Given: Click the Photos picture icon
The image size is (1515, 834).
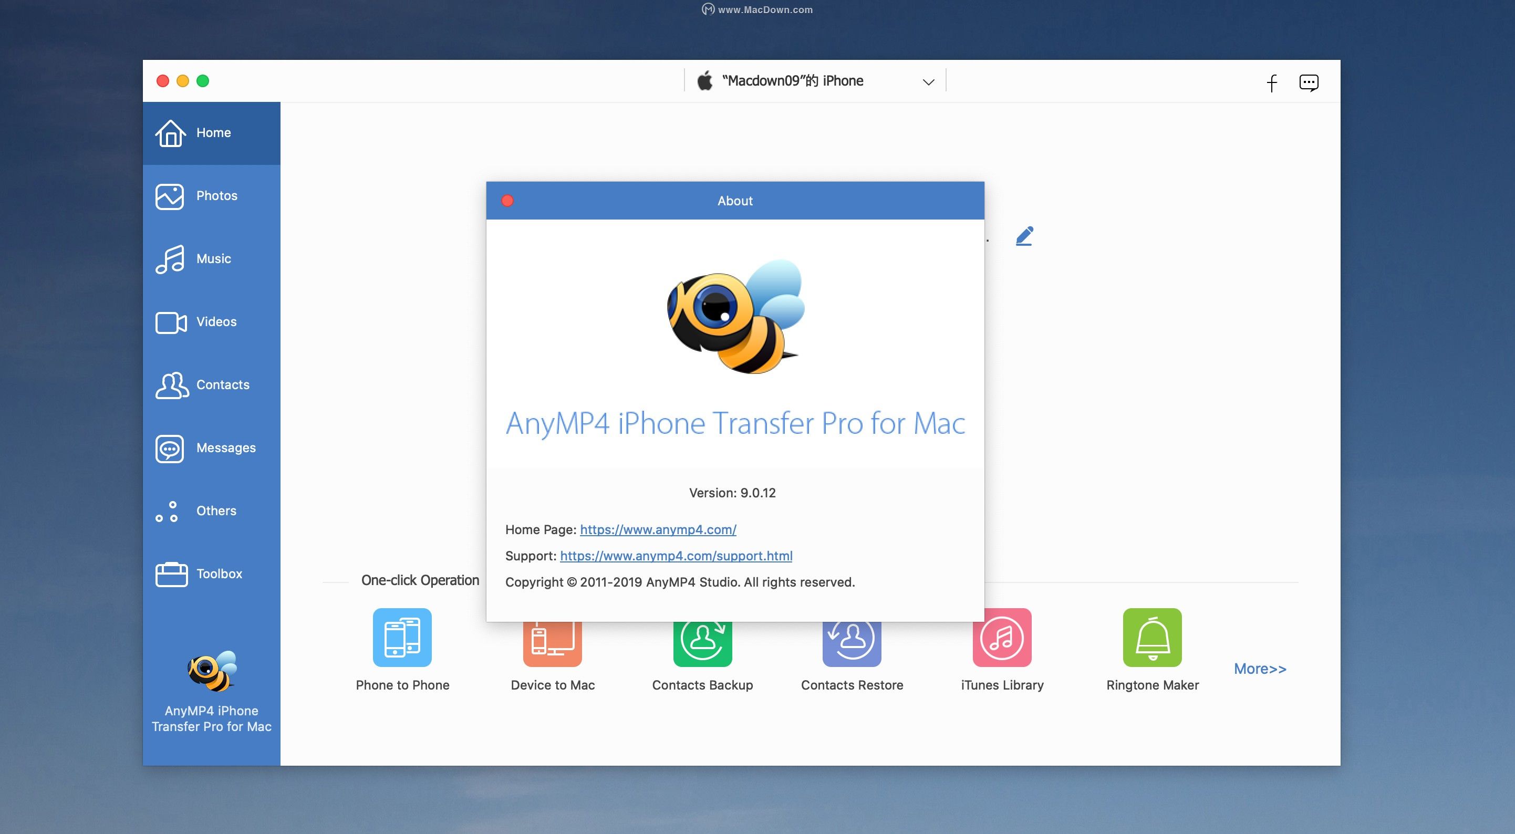Looking at the screenshot, I should point(170,196).
